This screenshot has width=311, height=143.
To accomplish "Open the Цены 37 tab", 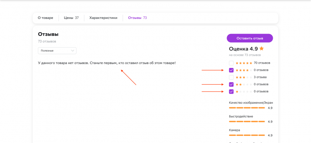I will (x=71, y=18).
